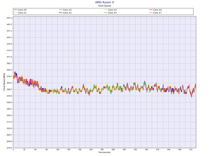
Task: Click the 4461.2 y-axis value
Action: pyautogui.click(x=9, y=25)
